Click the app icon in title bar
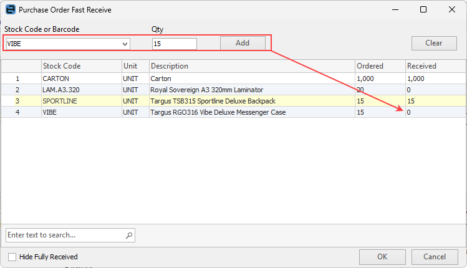 point(10,10)
